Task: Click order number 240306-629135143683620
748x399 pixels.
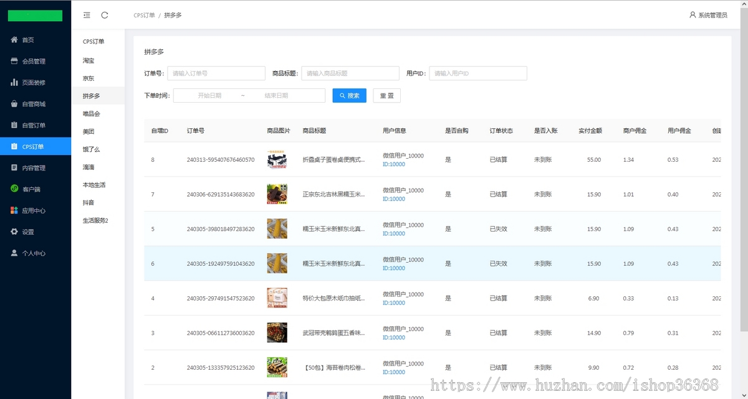Action: coord(221,194)
